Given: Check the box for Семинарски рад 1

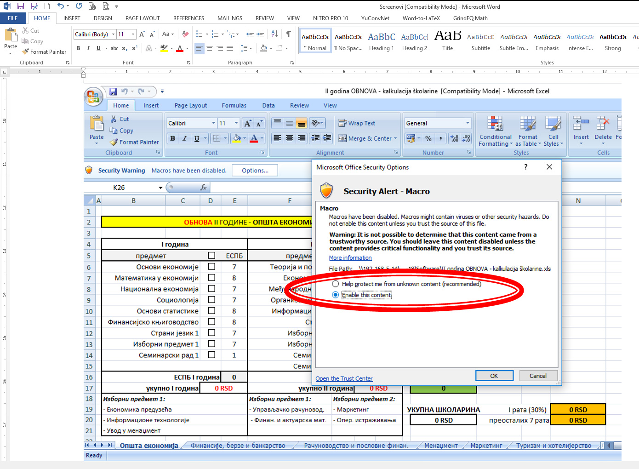Looking at the screenshot, I should tap(211, 355).
